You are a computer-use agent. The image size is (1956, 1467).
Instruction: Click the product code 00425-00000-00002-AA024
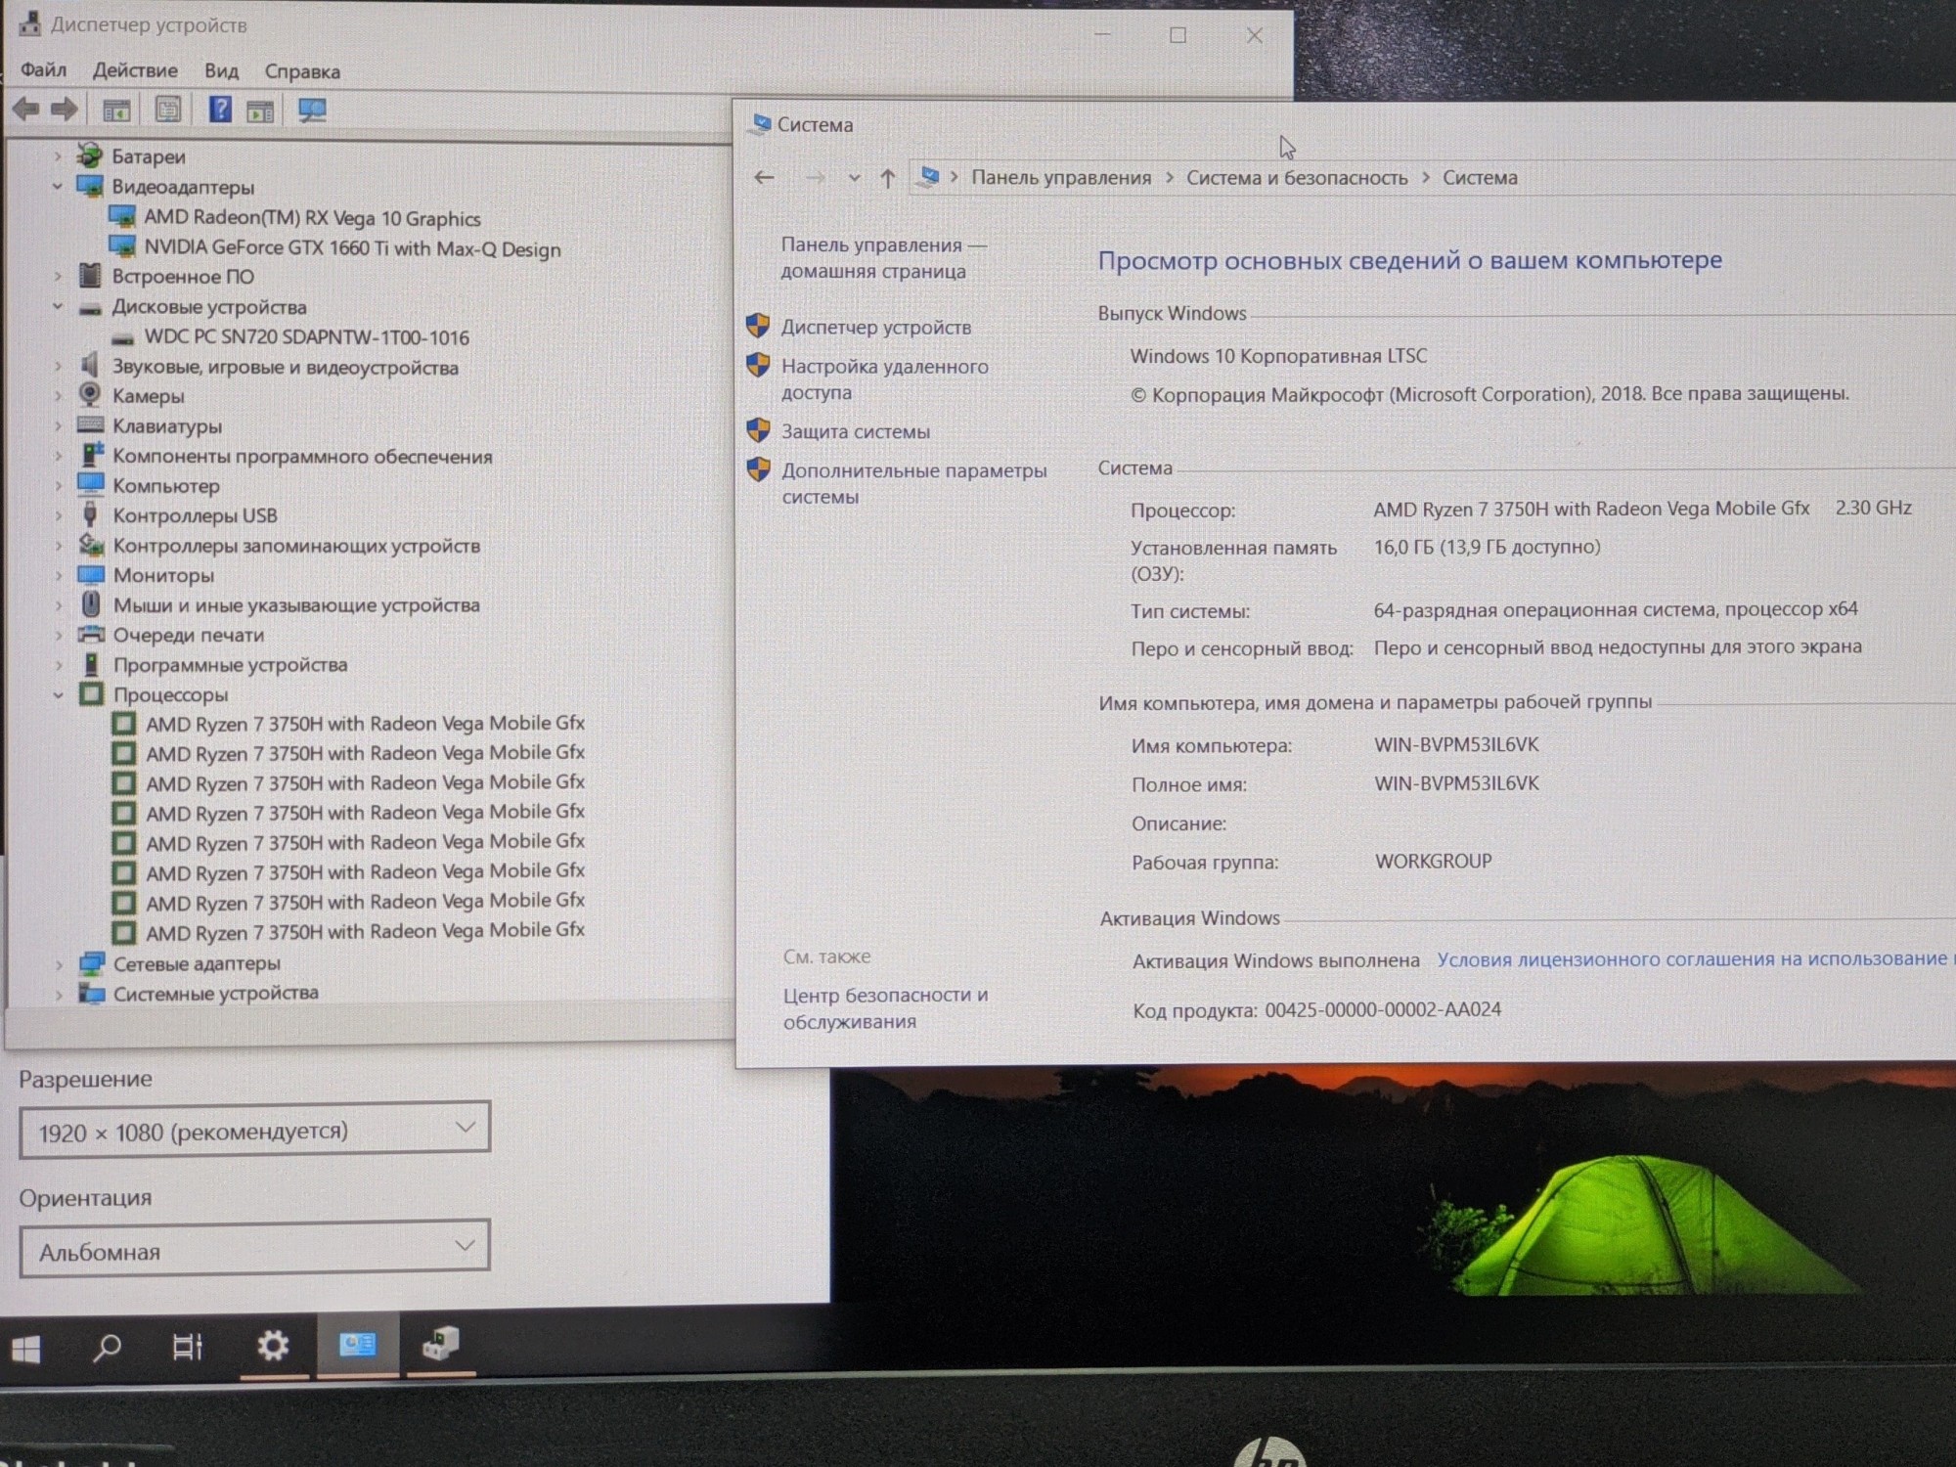(x=1383, y=1009)
